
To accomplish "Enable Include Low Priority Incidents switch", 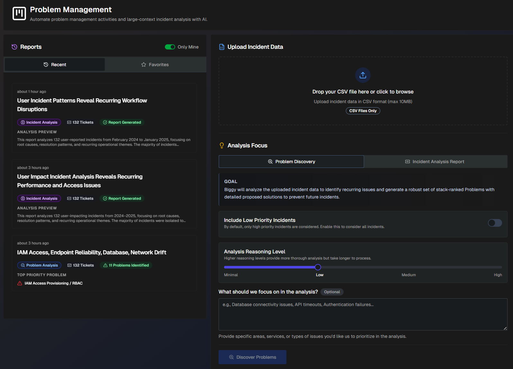I will point(495,223).
